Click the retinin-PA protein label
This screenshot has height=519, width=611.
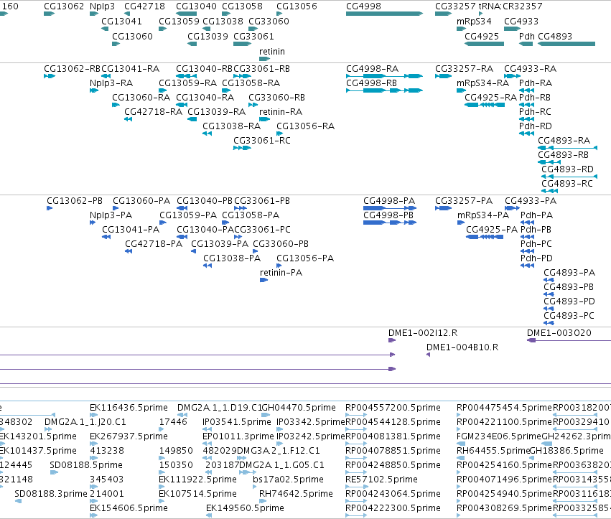[x=281, y=273]
